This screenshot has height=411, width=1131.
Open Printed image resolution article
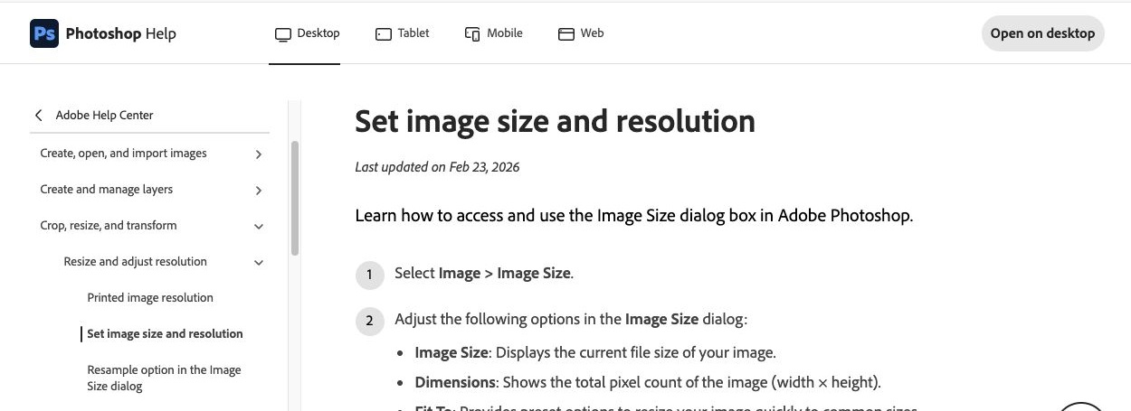click(x=150, y=298)
